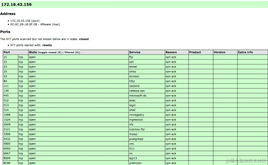Screen dimensions: 268x165
Task: Click the Address section heading
Action: point(8,14)
